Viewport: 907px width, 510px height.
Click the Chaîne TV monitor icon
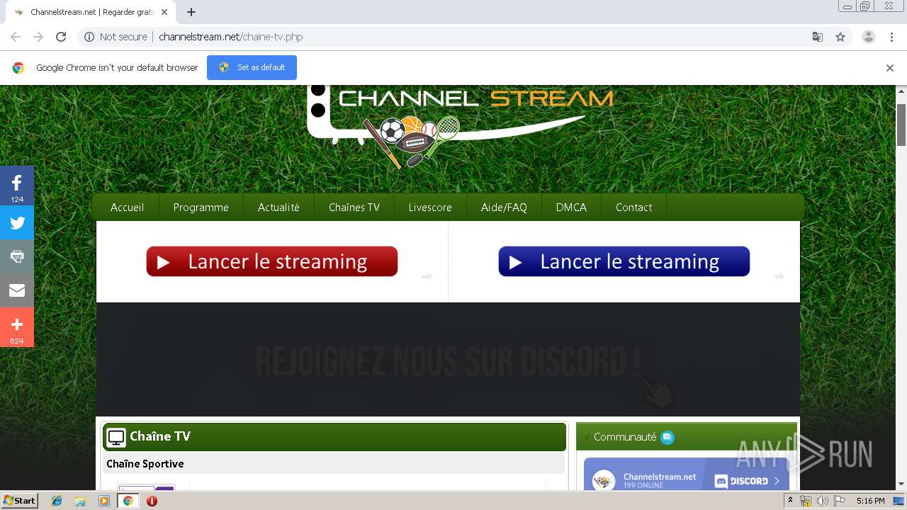pyautogui.click(x=116, y=437)
